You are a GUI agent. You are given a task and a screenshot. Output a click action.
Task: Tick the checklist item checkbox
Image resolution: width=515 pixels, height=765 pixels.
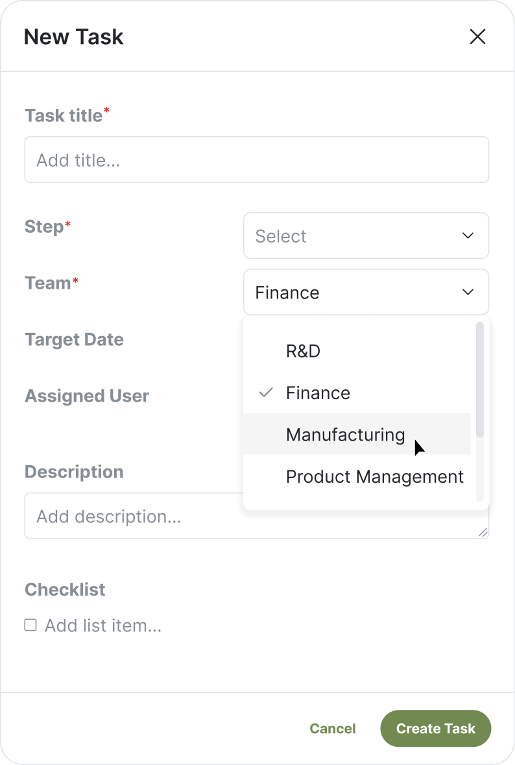tap(30, 625)
